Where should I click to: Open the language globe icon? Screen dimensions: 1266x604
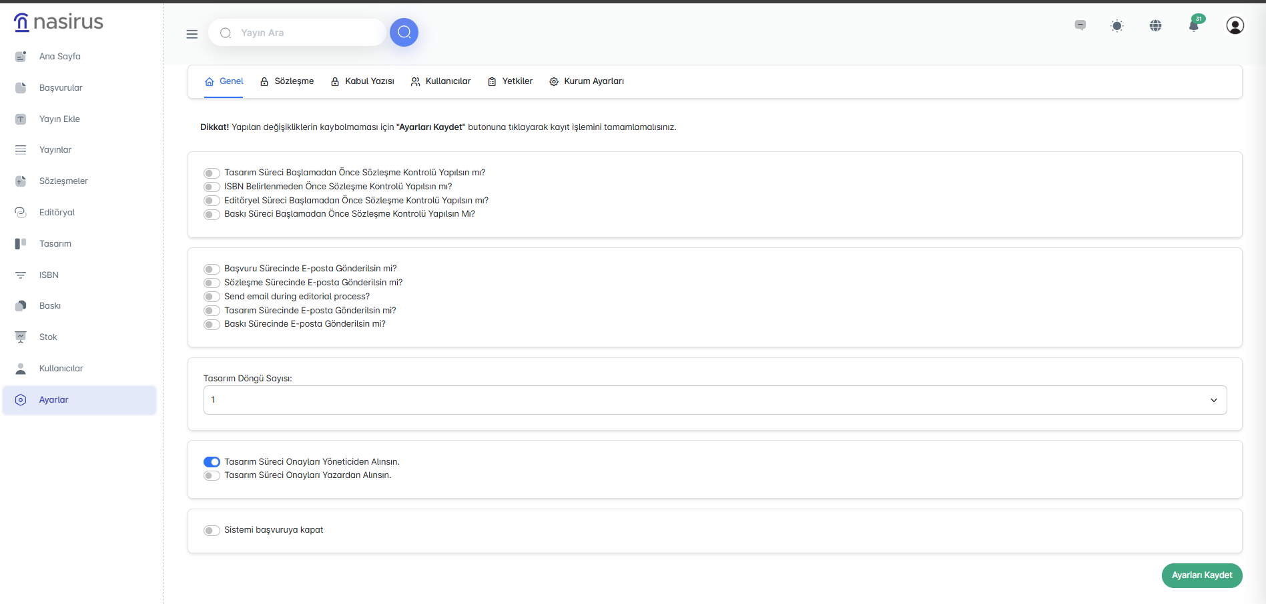(x=1155, y=26)
